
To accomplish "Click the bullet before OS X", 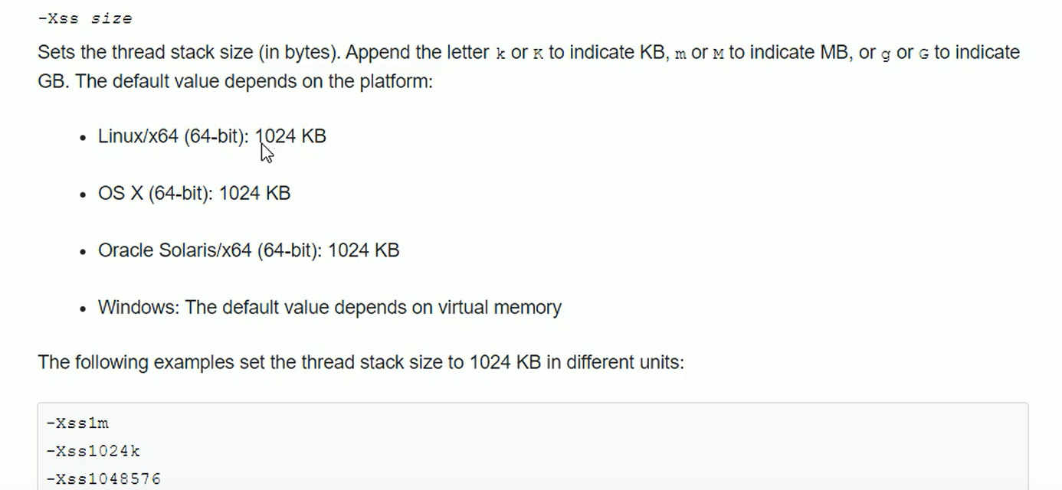I will click(x=84, y=195).
